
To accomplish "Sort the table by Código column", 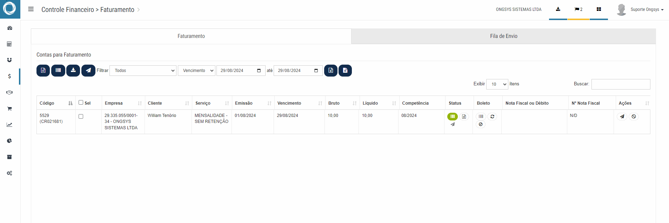I will [56, 103].
